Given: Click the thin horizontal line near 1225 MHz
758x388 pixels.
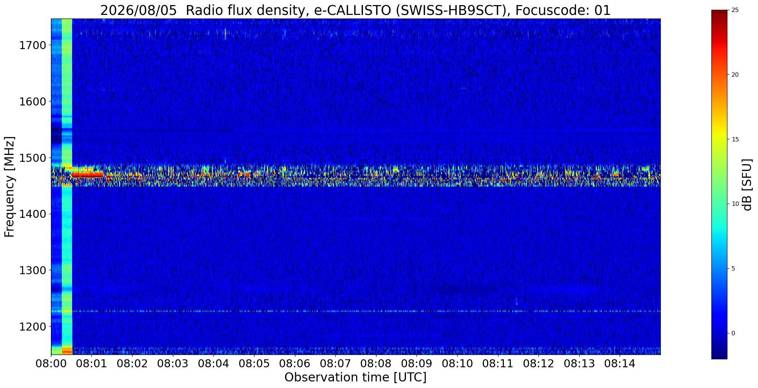Looking at the screenshot, I should [356, 311].
